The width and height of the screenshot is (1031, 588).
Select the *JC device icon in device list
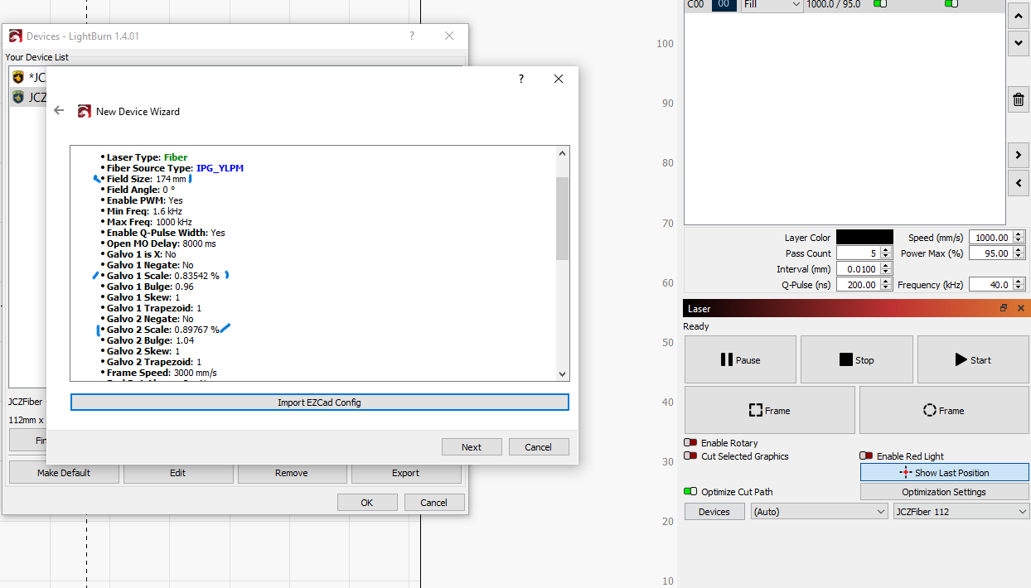[x=18, y=77]
